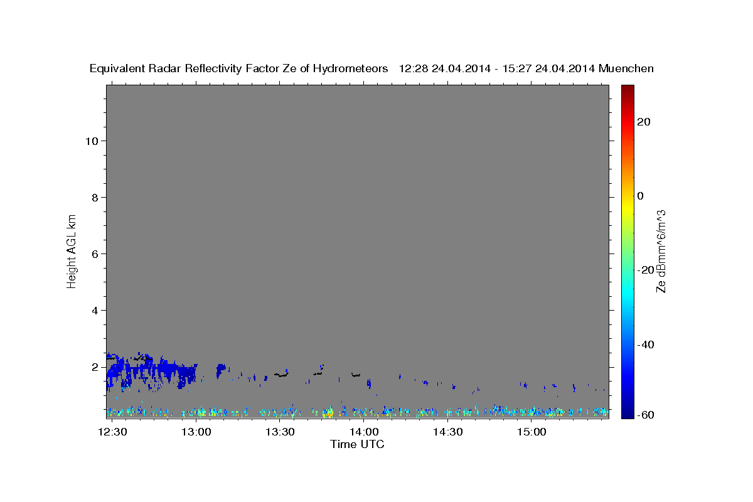Click the '14:30' time tick label
This screenshot has width=753, height=502.
(x=447, y=432)
